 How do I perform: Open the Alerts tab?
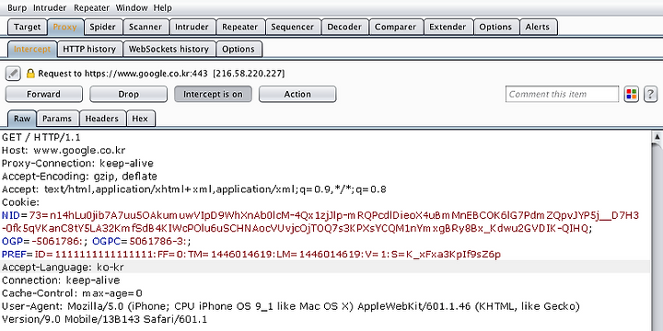[x=538, y=27]
